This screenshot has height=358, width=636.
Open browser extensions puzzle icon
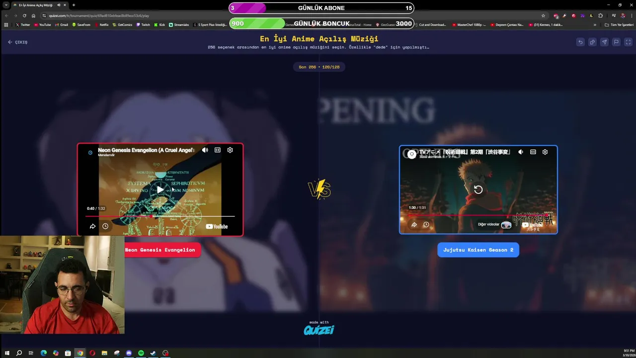pyautogui.click(x=600, y=15)
